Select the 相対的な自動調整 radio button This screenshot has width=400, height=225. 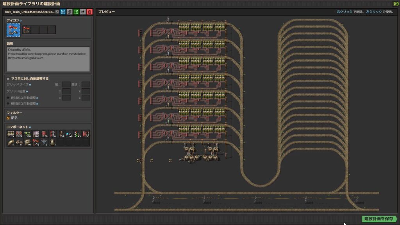pos(8,104)
